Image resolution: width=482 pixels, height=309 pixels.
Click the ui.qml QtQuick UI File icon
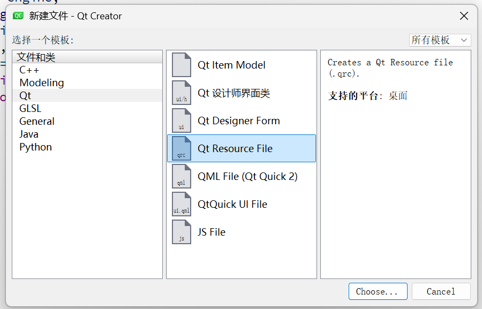pos(182,204)
